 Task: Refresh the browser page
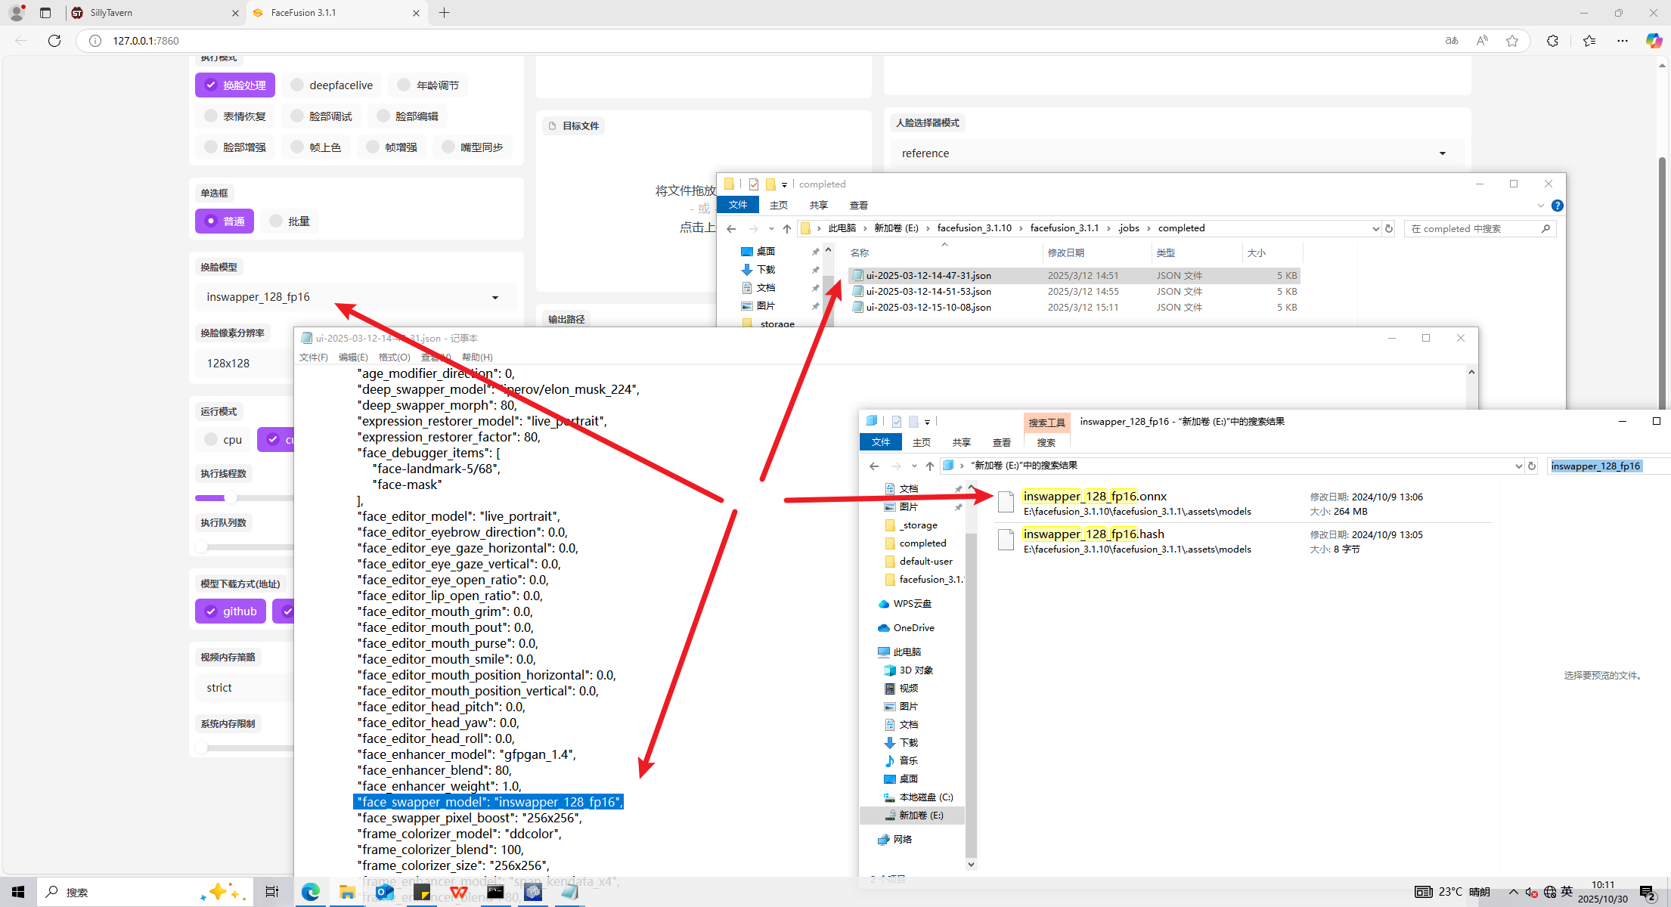point(54,41)
